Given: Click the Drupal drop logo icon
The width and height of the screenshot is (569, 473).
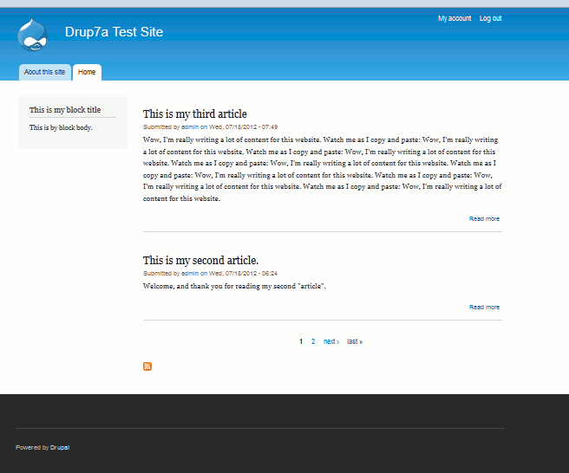Looking at the screenshot, I should pos(33,35).
